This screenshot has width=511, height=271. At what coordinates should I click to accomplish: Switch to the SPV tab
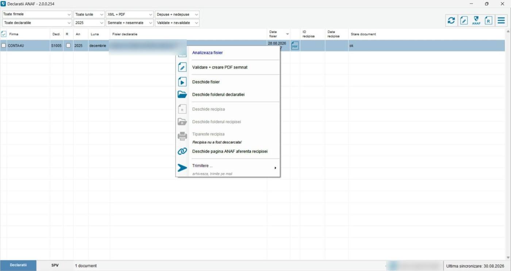[x=55, y=265]
